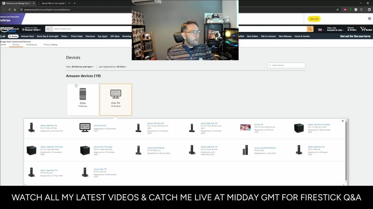
Task: Open the All hamburger menu
Action: click(3, 36)
